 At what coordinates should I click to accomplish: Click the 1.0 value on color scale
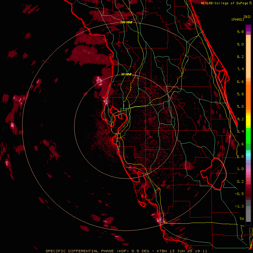(240, 169)
